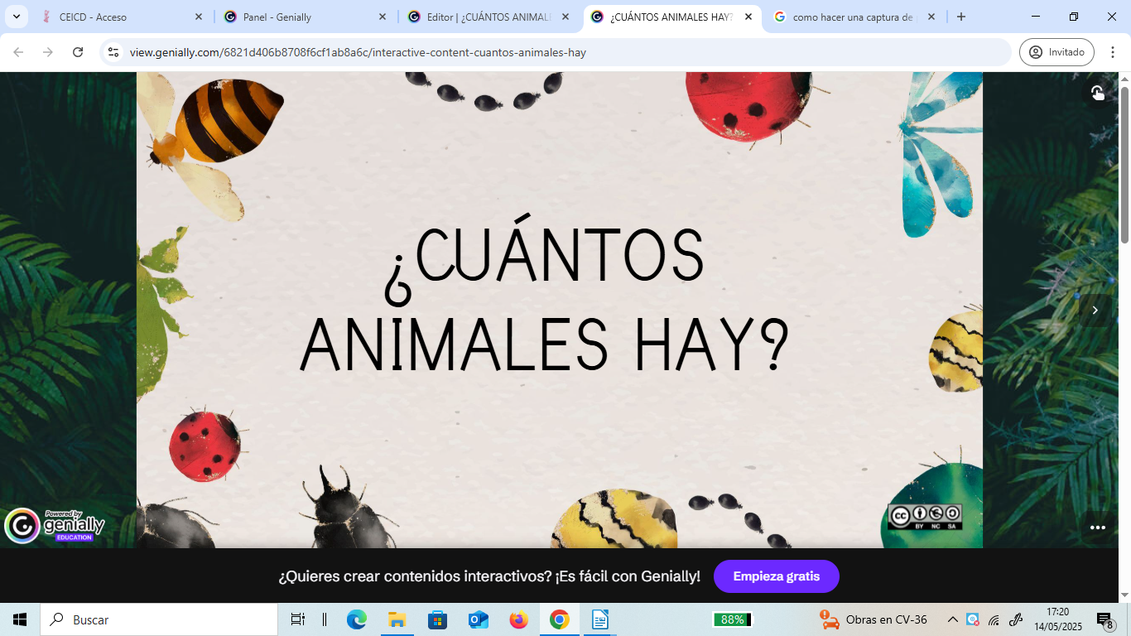1131x636 pixels.
Task: Expand hidden icons in the system tray
Action: point(951,619)
